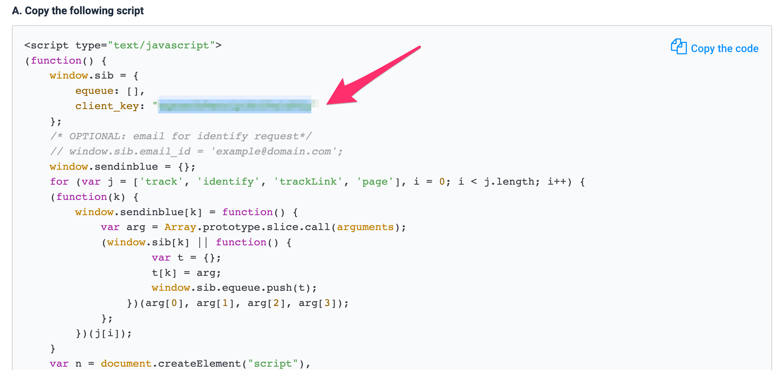Click the 'Copy the code' link
Screen dimensions: 778x370
tap(724, 49)
